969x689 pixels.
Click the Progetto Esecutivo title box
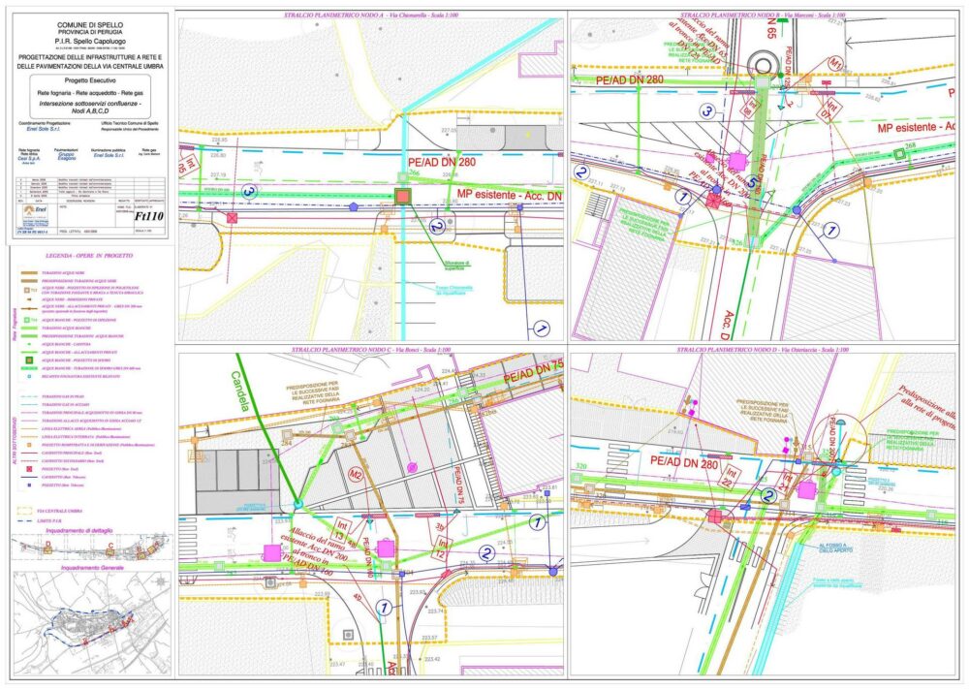click(89, 79)
